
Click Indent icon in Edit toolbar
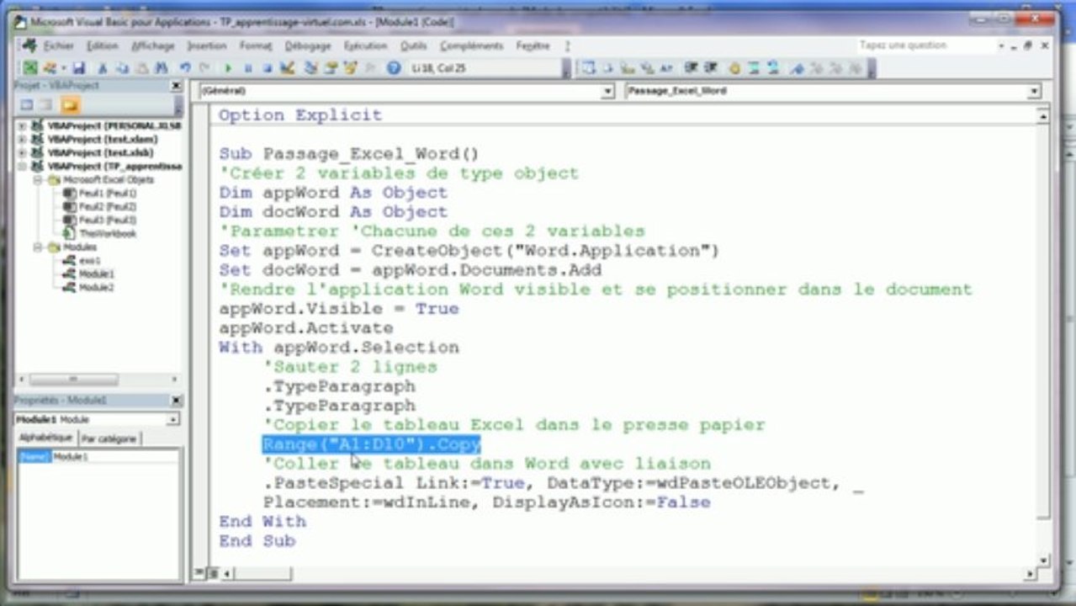coord(691,68)
